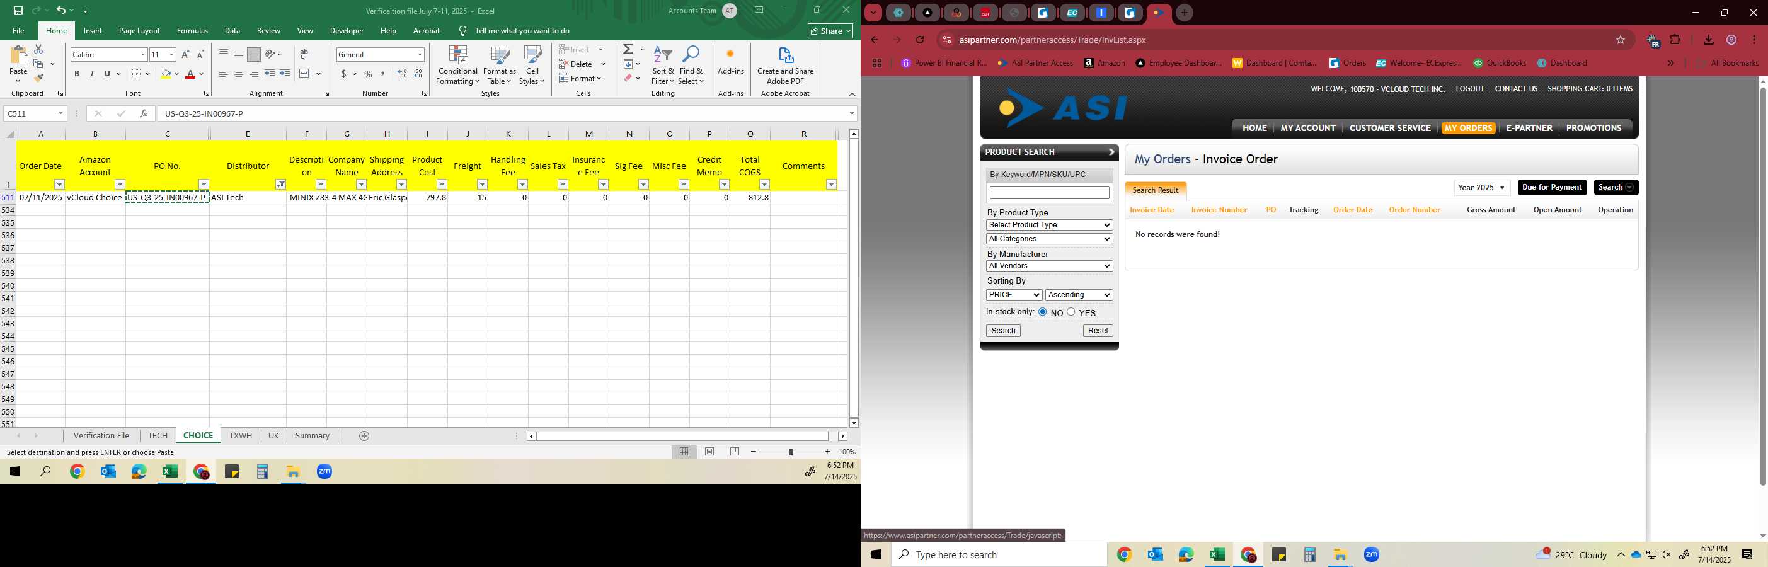Click the Decrease Font Size icon
Screen dimensions: 1768x567
point(200,54)
